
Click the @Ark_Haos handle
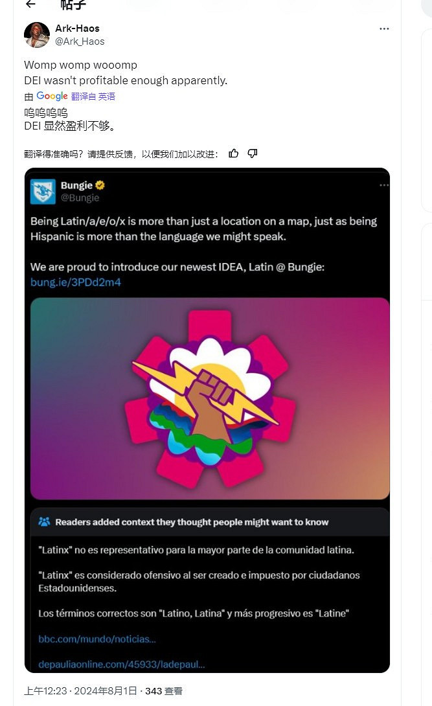pos(80,41)
